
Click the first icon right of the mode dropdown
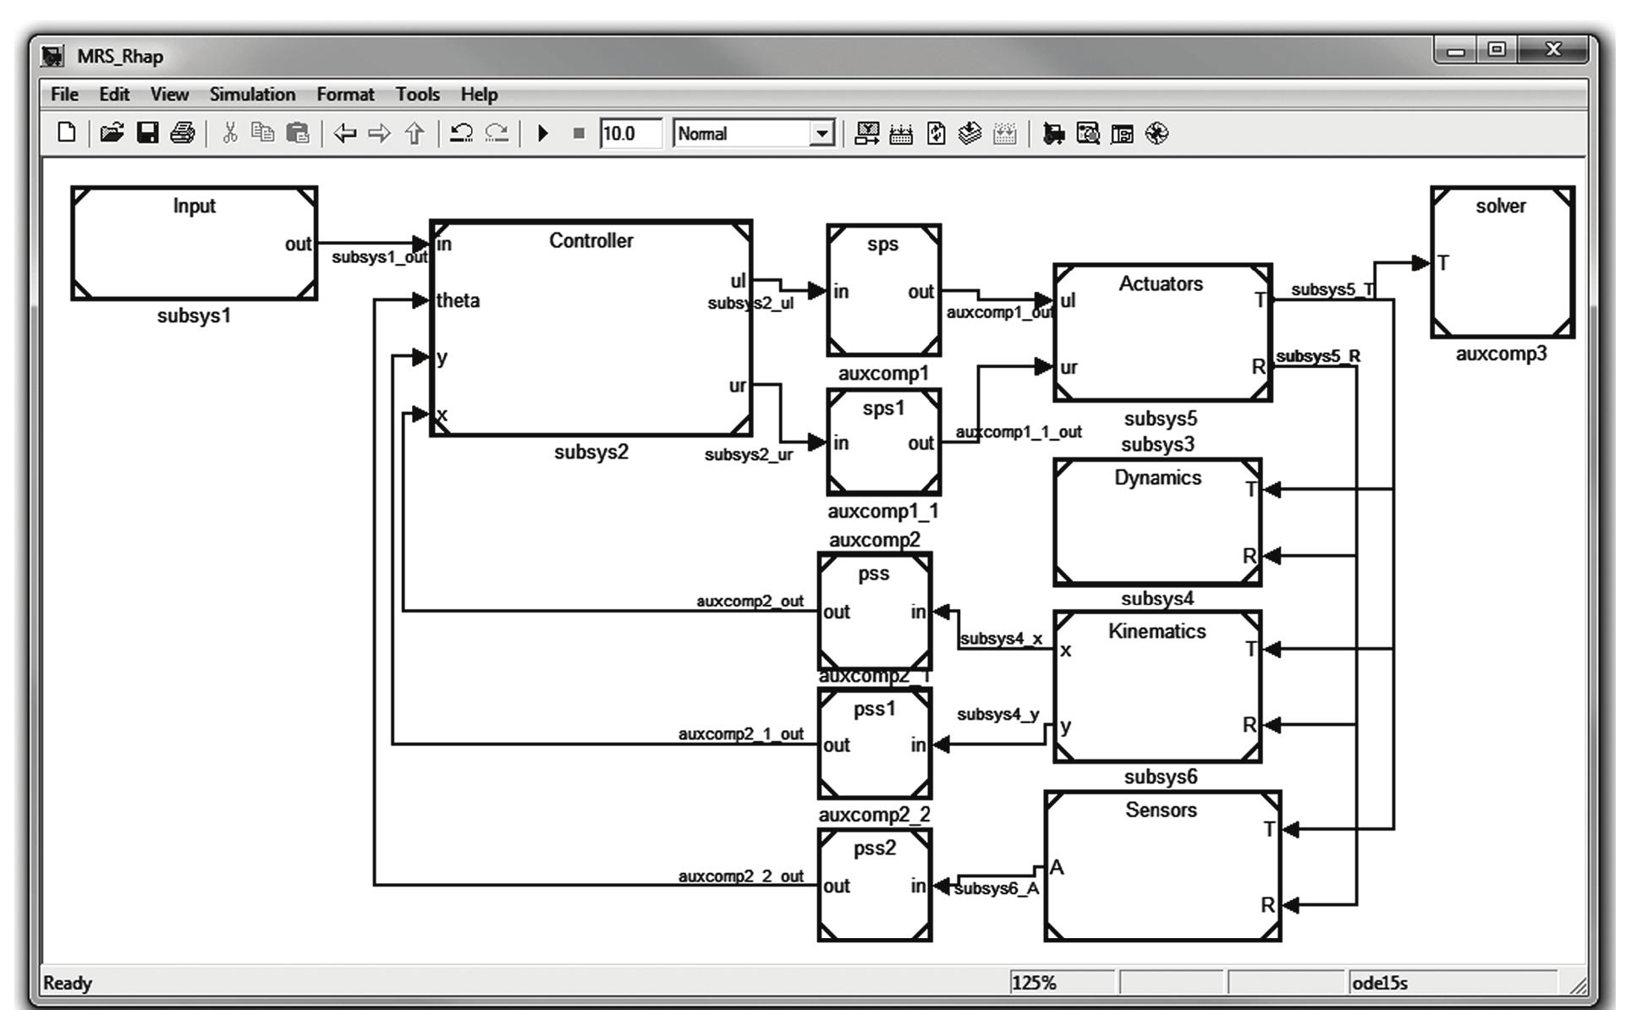click(x=867, y=133)
